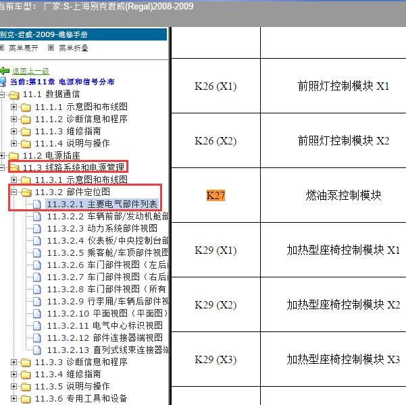Click folder icon of 11.1.2 诊断信息和程序
Image resolution: width=406 pixels, height=405 pixels.
point(26,119)
